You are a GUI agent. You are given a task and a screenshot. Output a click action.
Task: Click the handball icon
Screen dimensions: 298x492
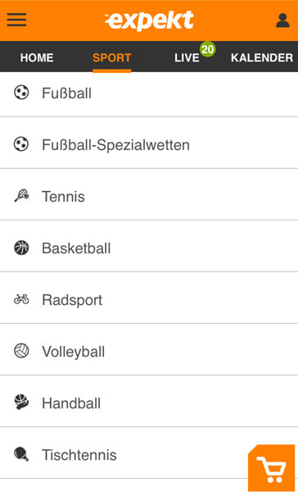pyautogui.click(x=21, y=403)
